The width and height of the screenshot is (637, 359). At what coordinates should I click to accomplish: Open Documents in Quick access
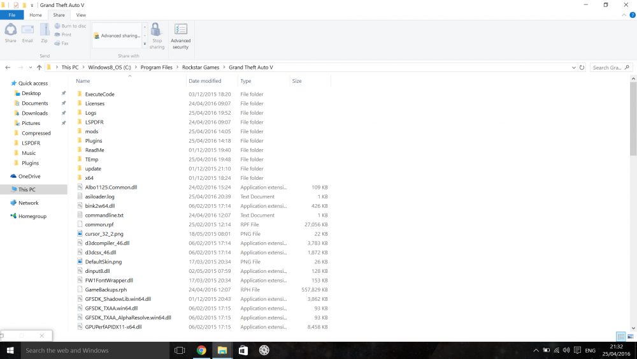point(34,103)
